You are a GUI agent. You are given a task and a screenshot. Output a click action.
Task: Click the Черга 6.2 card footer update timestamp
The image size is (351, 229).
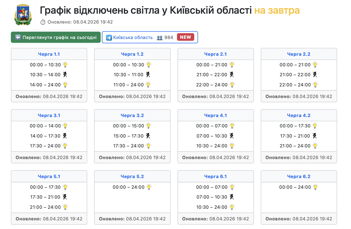pos(299,219)
